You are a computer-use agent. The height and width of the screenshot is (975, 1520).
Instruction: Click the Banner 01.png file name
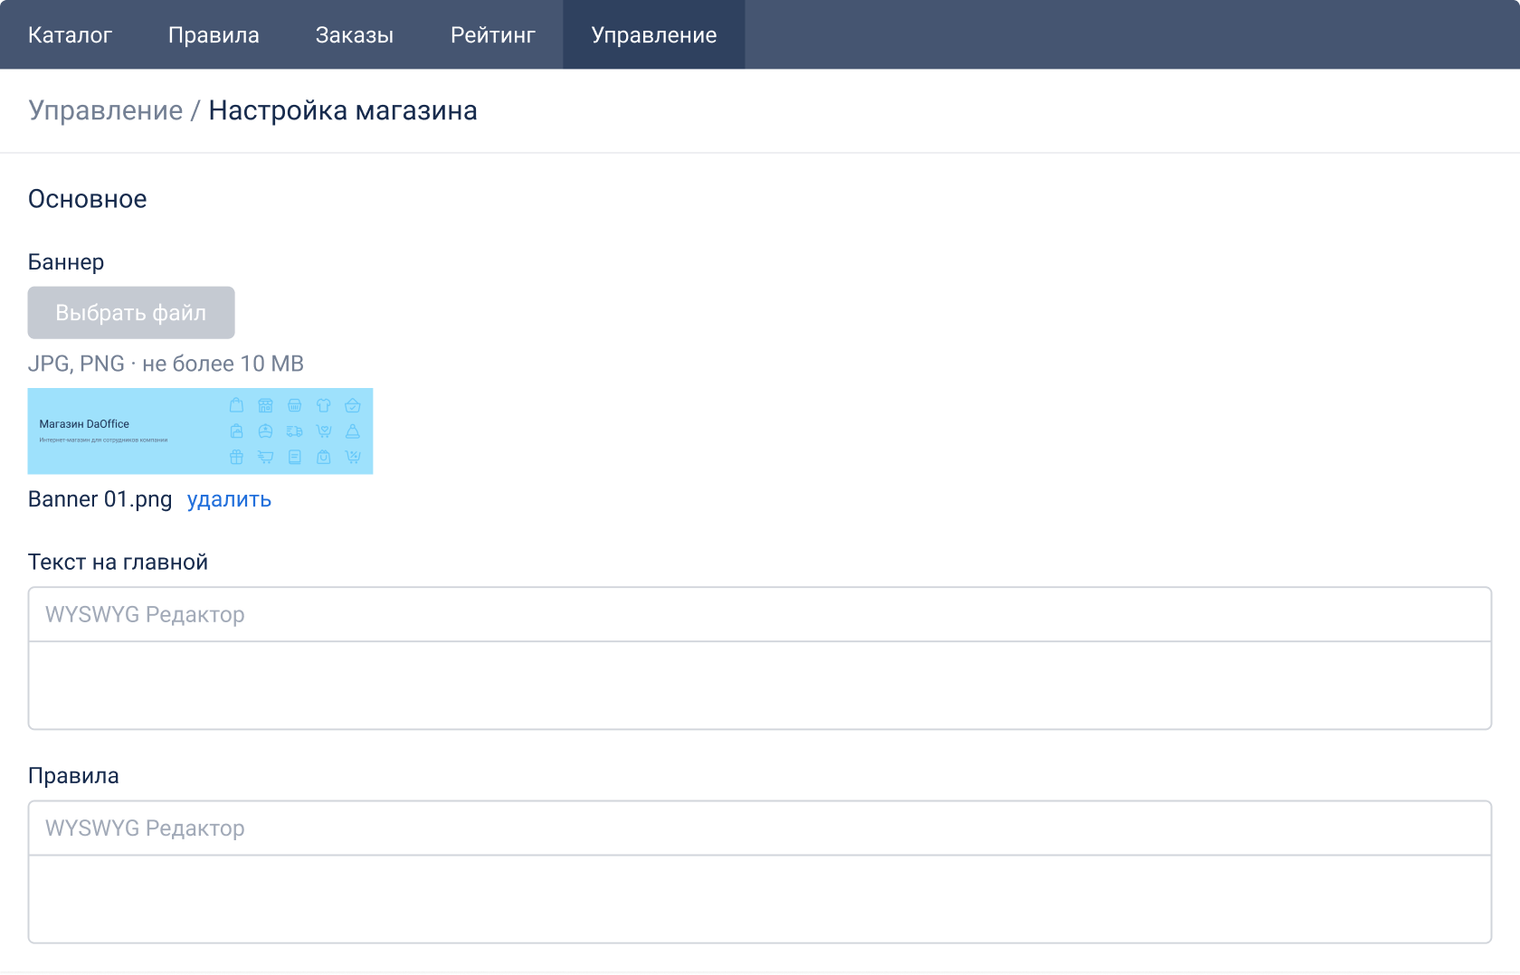pos(100,499)
